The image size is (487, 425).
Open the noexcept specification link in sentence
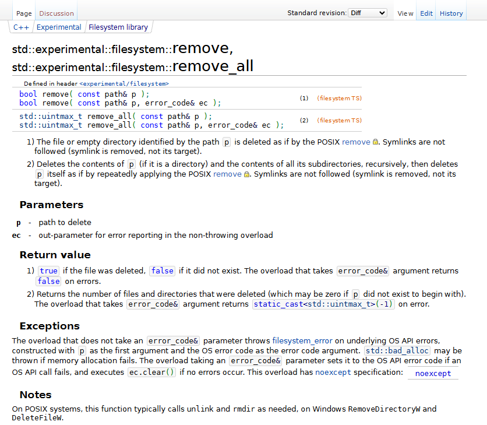(333, 372)
